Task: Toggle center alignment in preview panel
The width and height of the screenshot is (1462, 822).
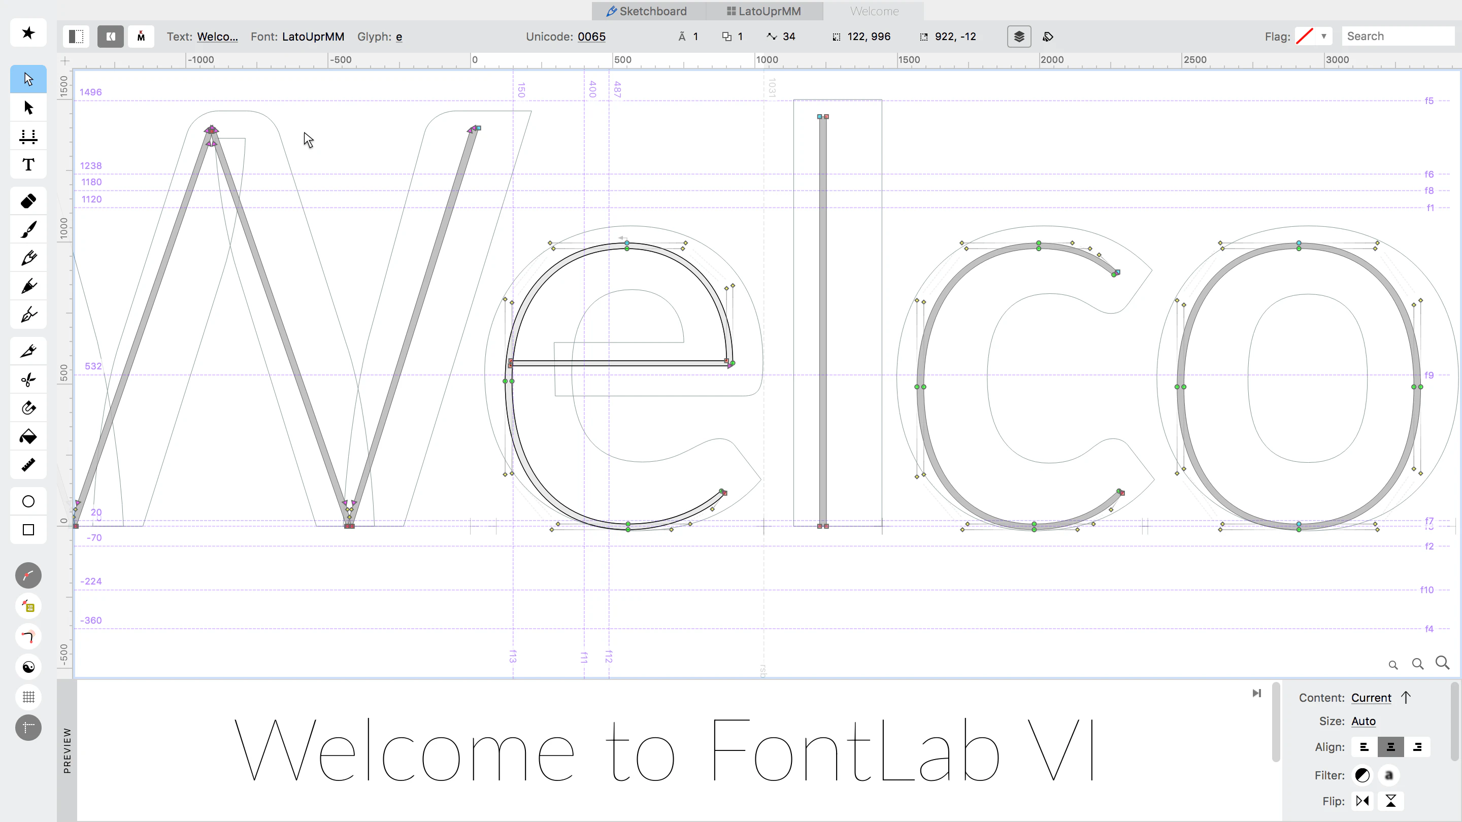Action: [x=1390, y=747]
